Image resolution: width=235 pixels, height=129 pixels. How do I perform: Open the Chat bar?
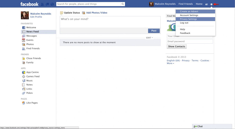pyautogui.click(x=212, y=126)
